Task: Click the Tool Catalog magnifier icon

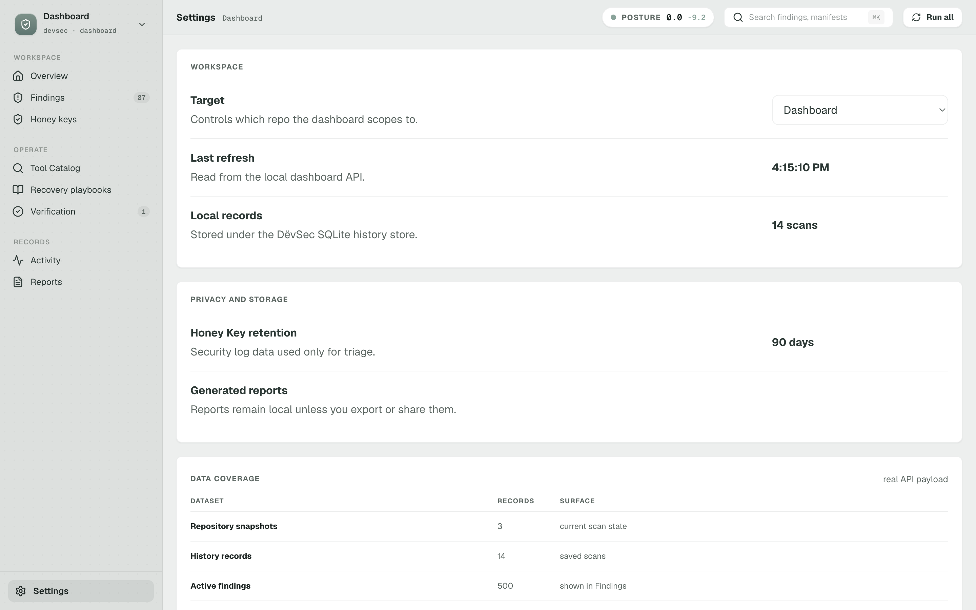Action: tap(18, 168)
